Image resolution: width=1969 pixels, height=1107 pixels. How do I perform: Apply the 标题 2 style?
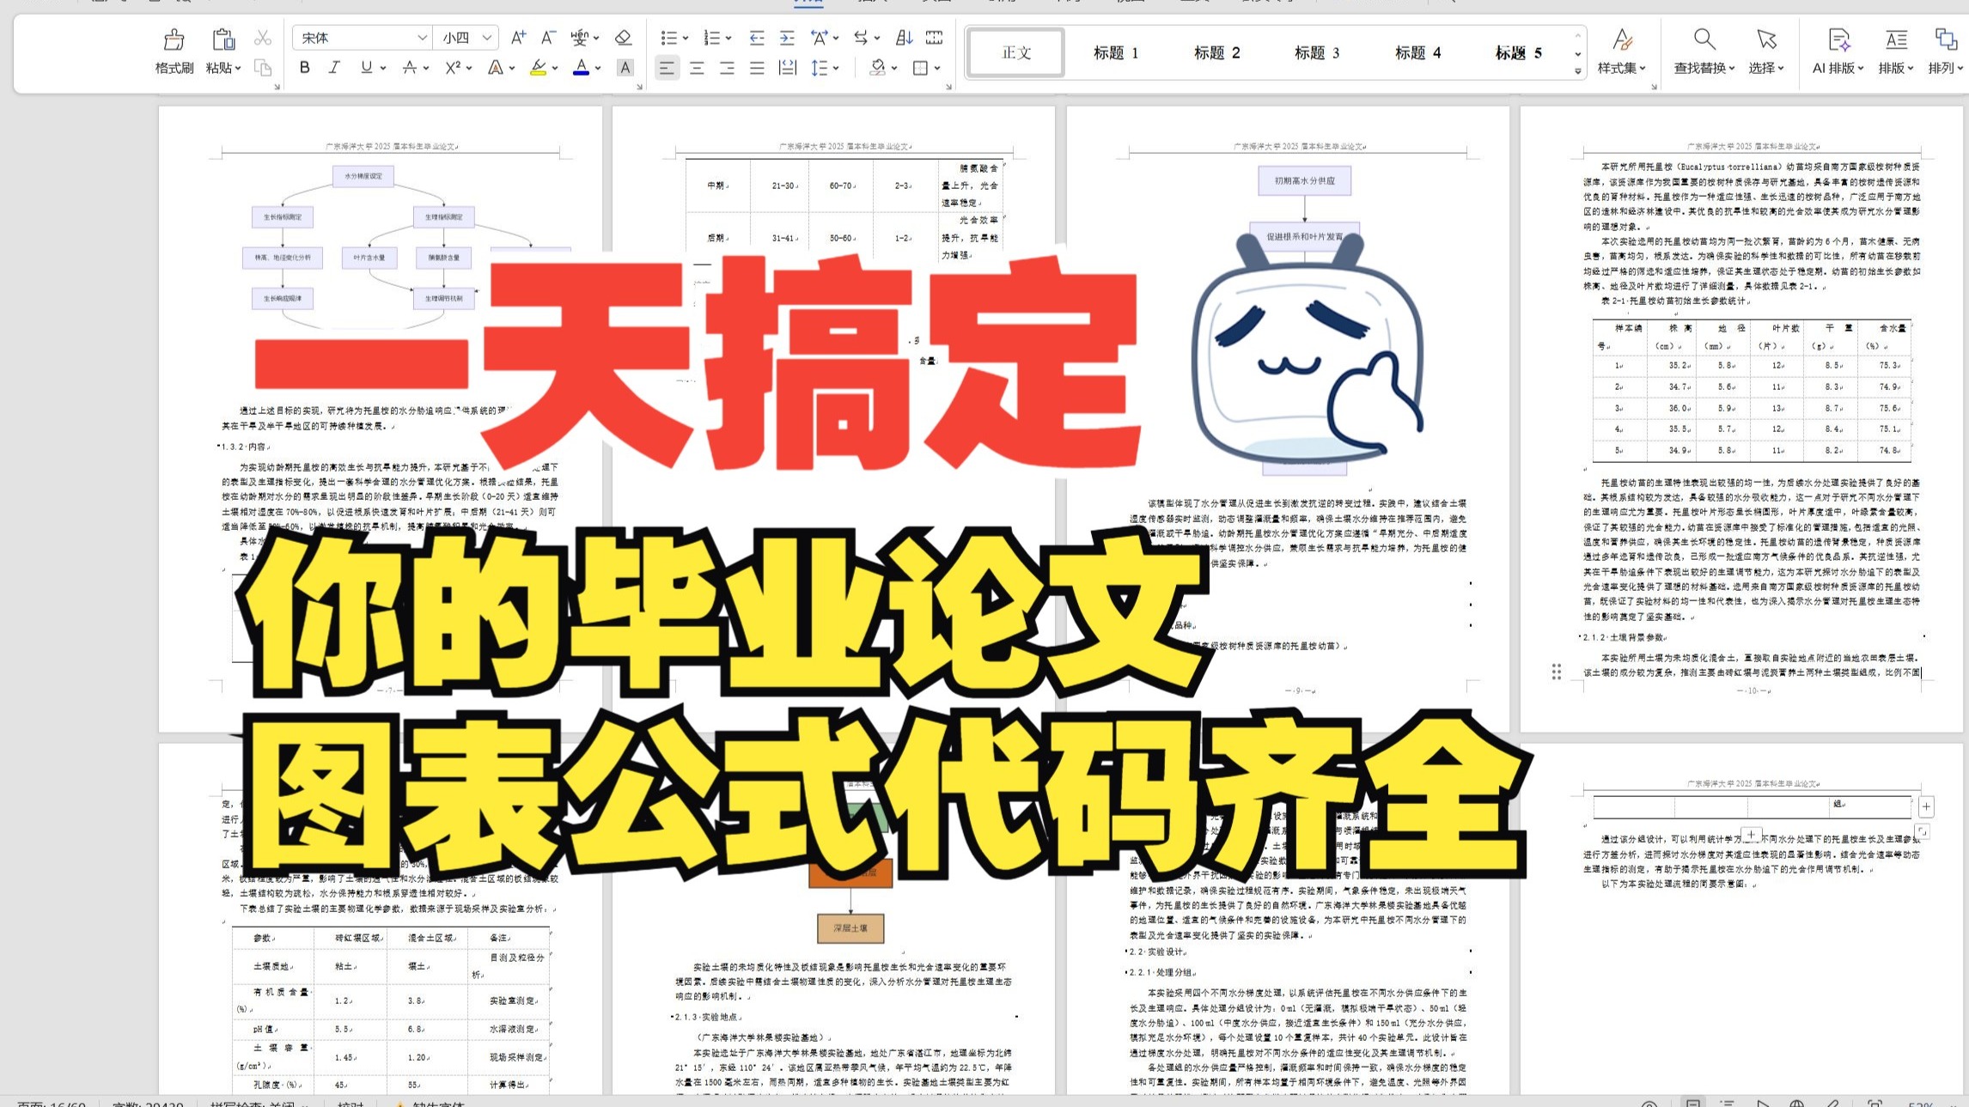(x=1216, y=52)
